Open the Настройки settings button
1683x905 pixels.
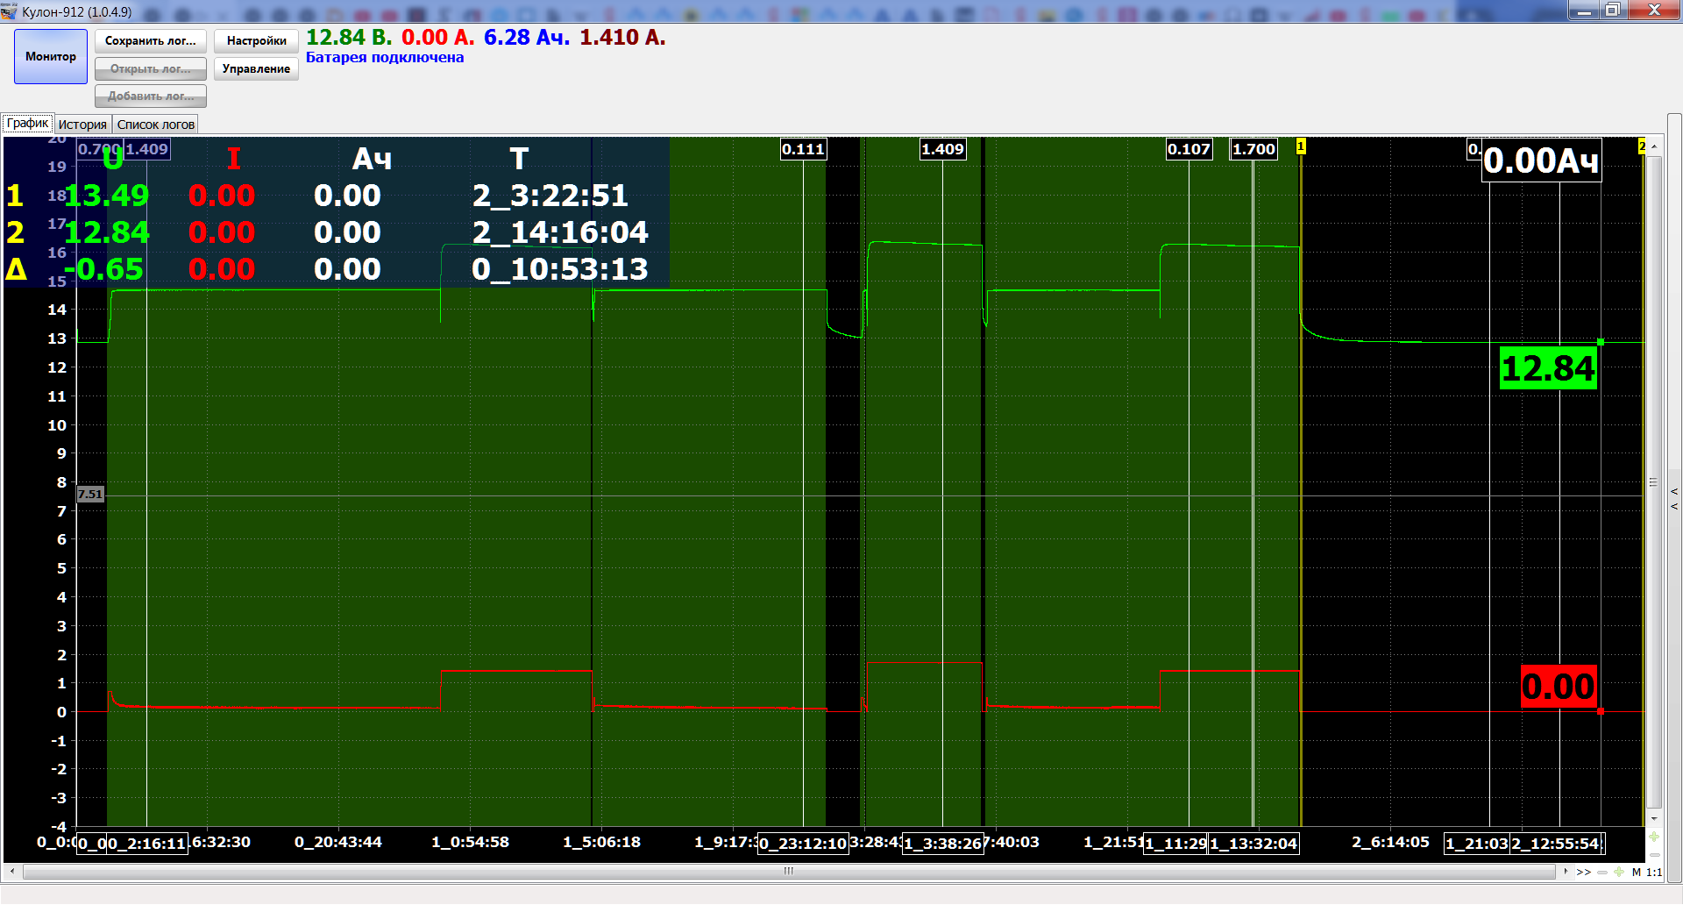256,41
